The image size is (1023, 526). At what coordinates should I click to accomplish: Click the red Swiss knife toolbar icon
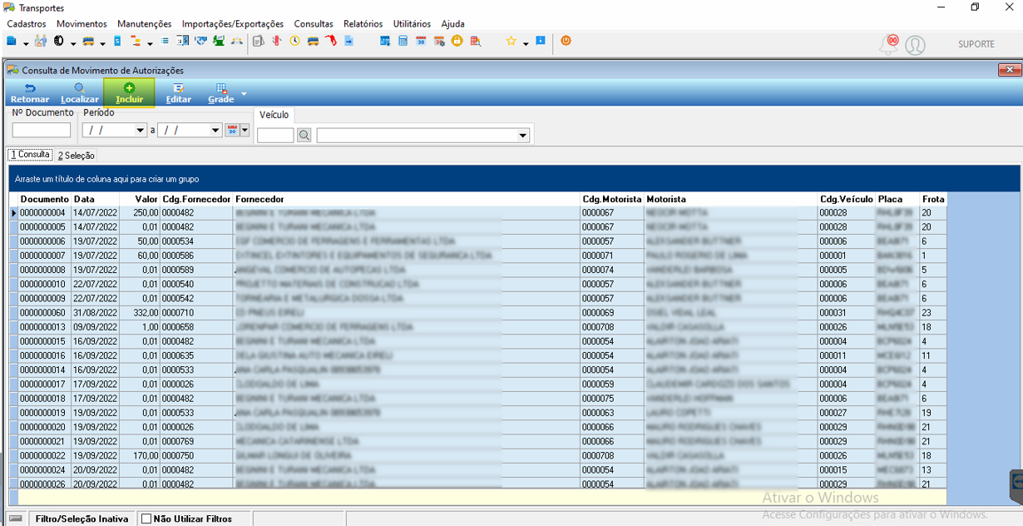(277, 41)
